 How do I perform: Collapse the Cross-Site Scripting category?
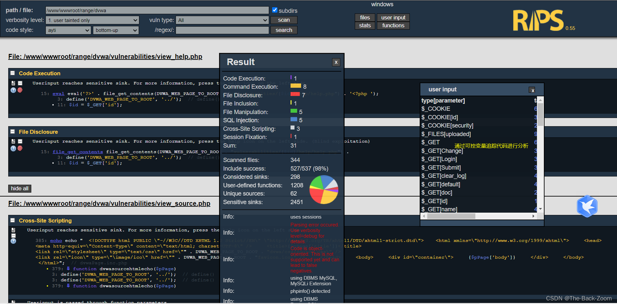click(x=13, y=221)
